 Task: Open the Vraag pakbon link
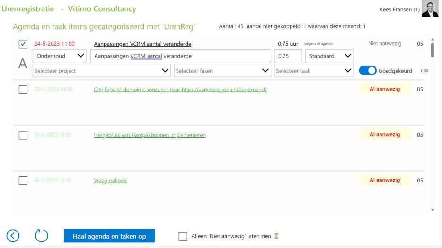pyautogui.click(x=110, y=180)
